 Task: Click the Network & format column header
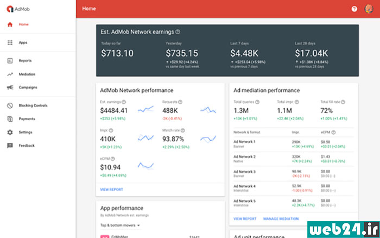(246, 132)
